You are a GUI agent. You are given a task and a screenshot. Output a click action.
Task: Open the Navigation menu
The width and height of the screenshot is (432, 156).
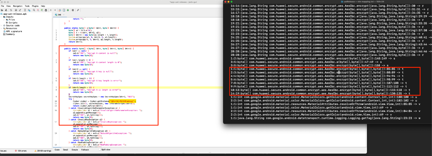click(17, 6)
